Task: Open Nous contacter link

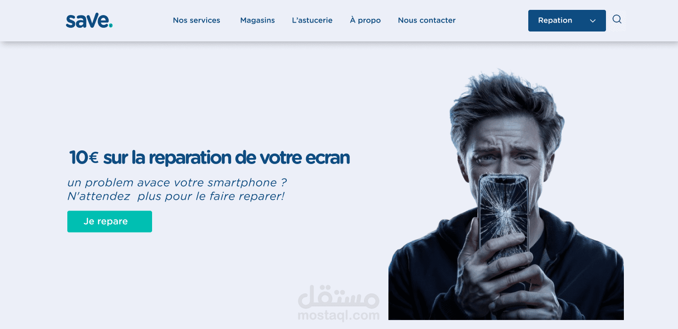Action: tap(427, 20)
